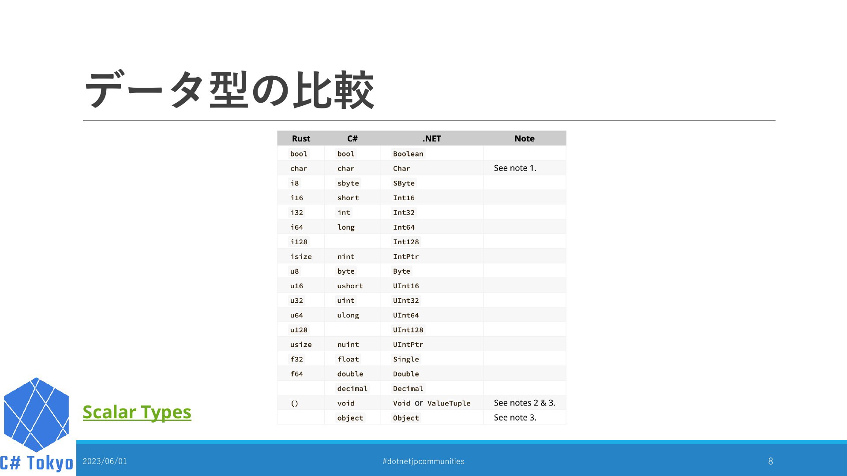Image resolution: width=847 pixels, height=476 pixels.
Task: Click the Note column header
Action: pos(524,138)
